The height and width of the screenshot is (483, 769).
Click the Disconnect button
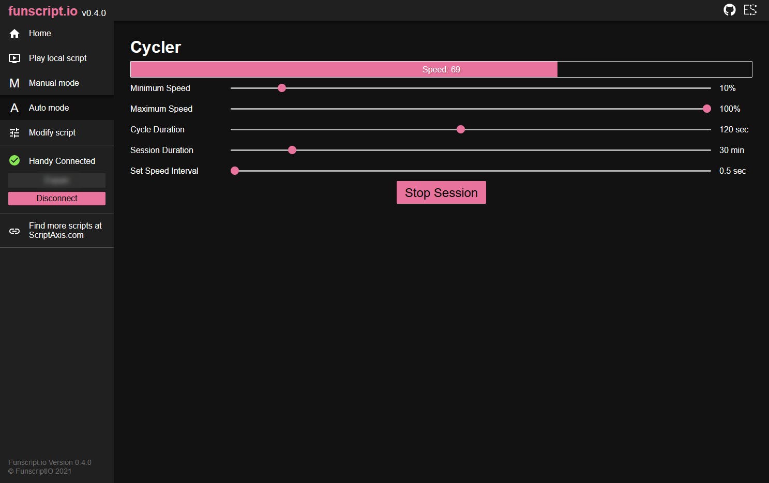[57, 199]
